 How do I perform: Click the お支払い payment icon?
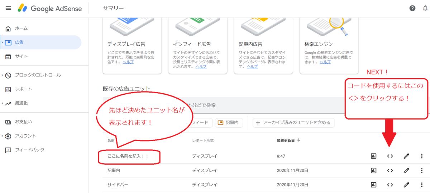pyautogui.click(x=8, y=122)
